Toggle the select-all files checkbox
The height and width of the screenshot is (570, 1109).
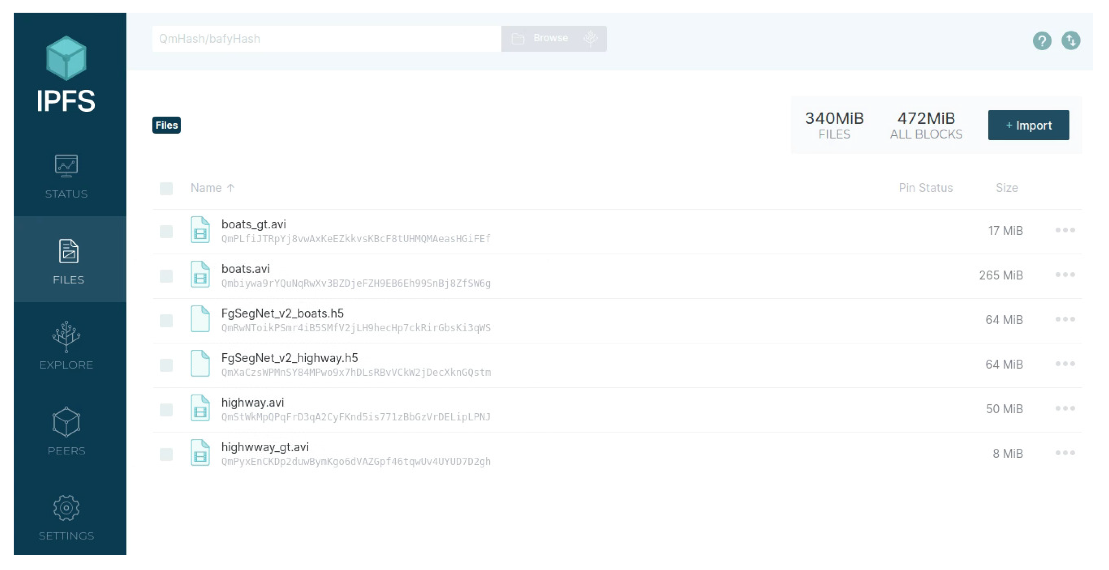pyautogui.click(x=166, y=188)
